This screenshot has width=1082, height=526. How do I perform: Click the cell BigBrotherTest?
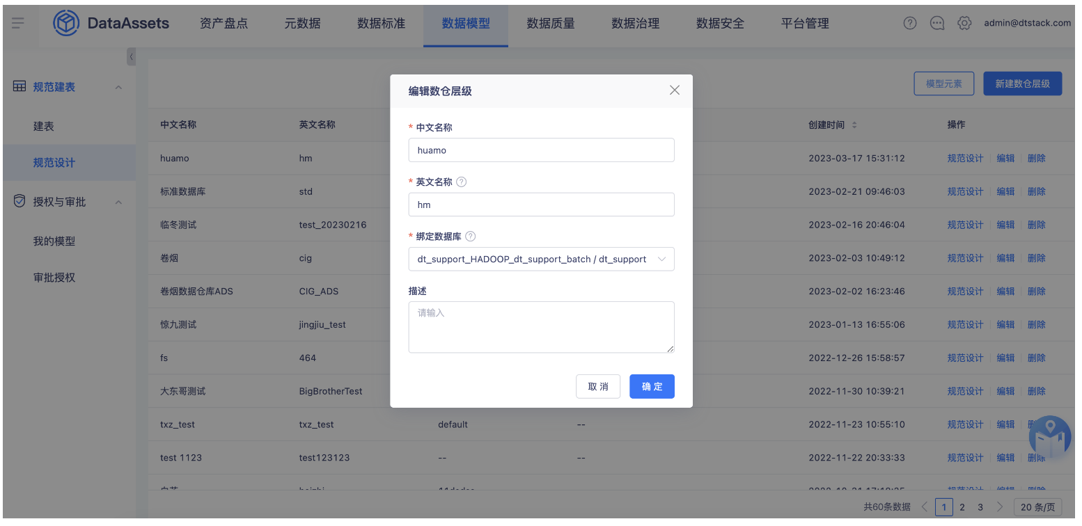pyautogui.click(x=331, y=391)
